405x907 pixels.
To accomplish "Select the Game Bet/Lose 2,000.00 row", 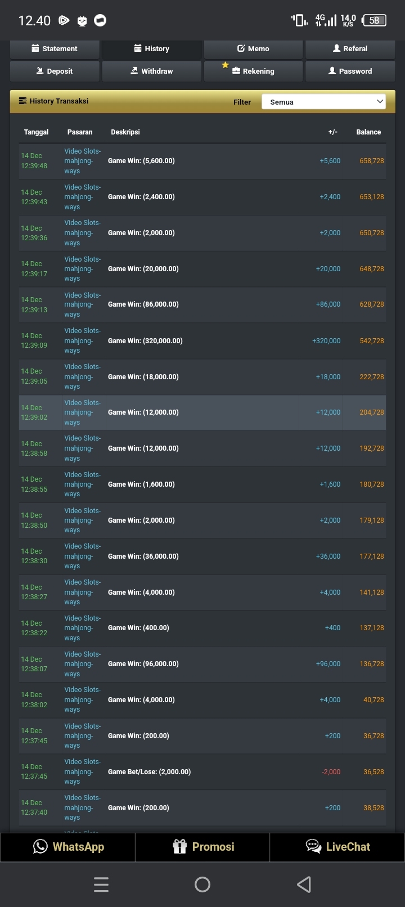I will click(x=202, y=772).
